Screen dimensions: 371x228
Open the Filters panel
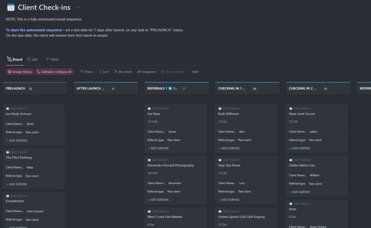pos(86,72)
